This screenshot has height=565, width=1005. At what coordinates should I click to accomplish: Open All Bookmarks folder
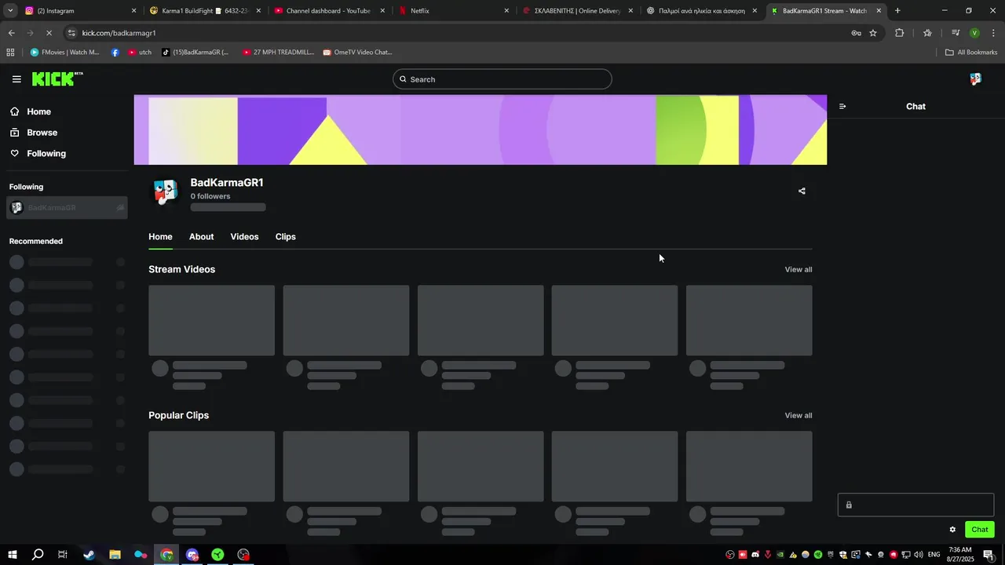point(971,53)
